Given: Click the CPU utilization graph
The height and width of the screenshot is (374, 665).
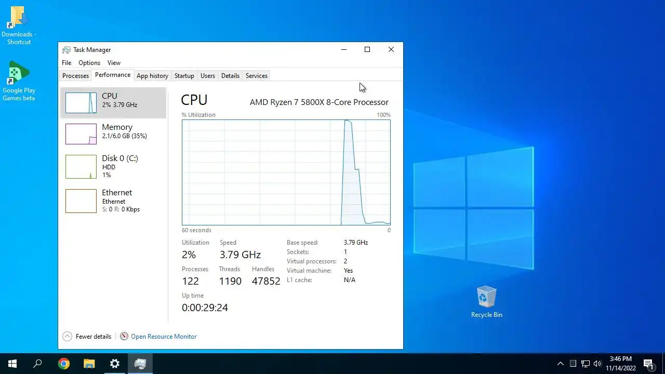Looking at the screenshot, I should coord(286,172).
